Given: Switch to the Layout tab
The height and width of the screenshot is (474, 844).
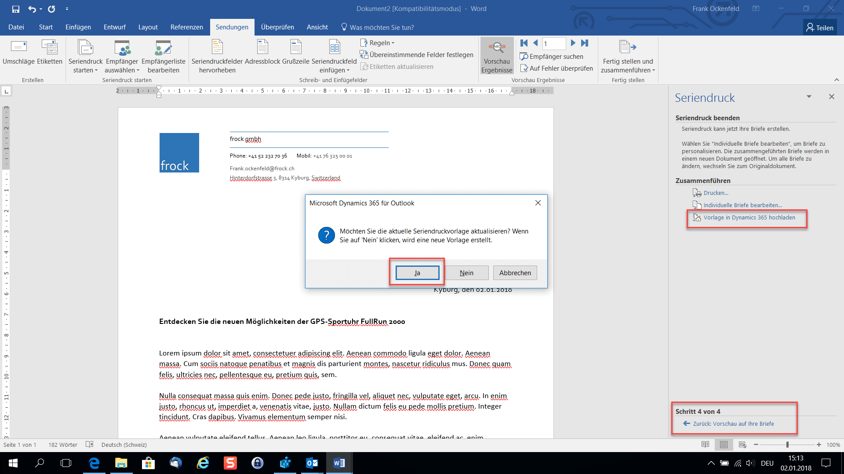Looking at the screenshot, I should pyautogui.click(x=148, y=27).
